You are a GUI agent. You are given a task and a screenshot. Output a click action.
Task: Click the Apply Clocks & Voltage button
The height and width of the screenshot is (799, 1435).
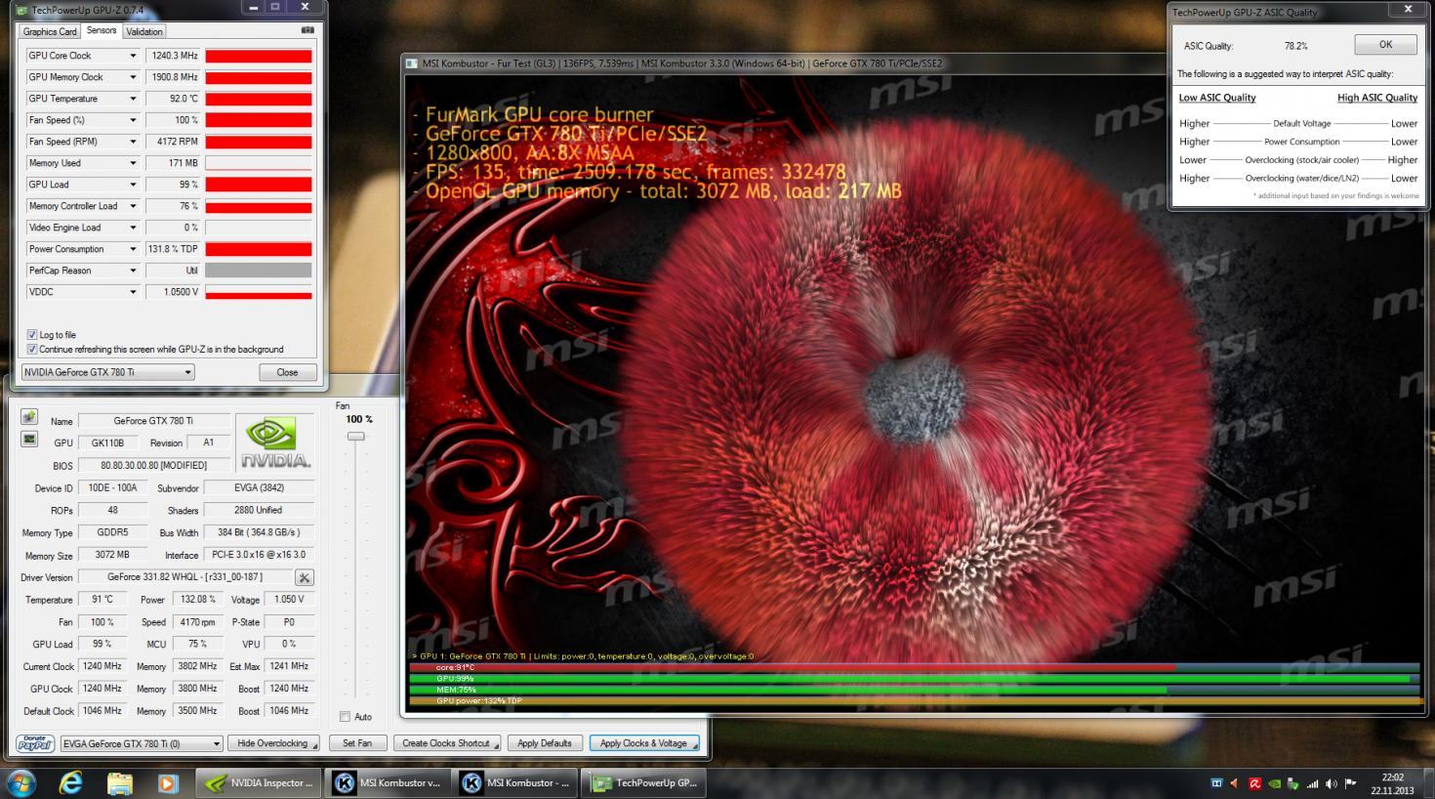[x=644, y=743]
